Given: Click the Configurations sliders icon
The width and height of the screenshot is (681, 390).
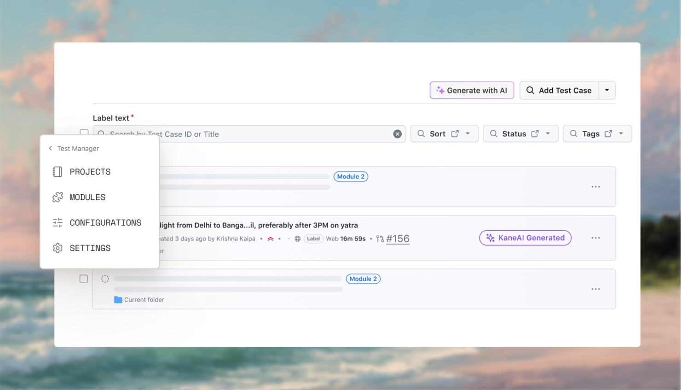Looking at the screenshot, I should click(57, 222).
